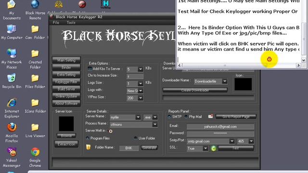Click the Create Downloader button
This screenshot has height=173, width=308.
pyautogui.click(x=195, y=90)
